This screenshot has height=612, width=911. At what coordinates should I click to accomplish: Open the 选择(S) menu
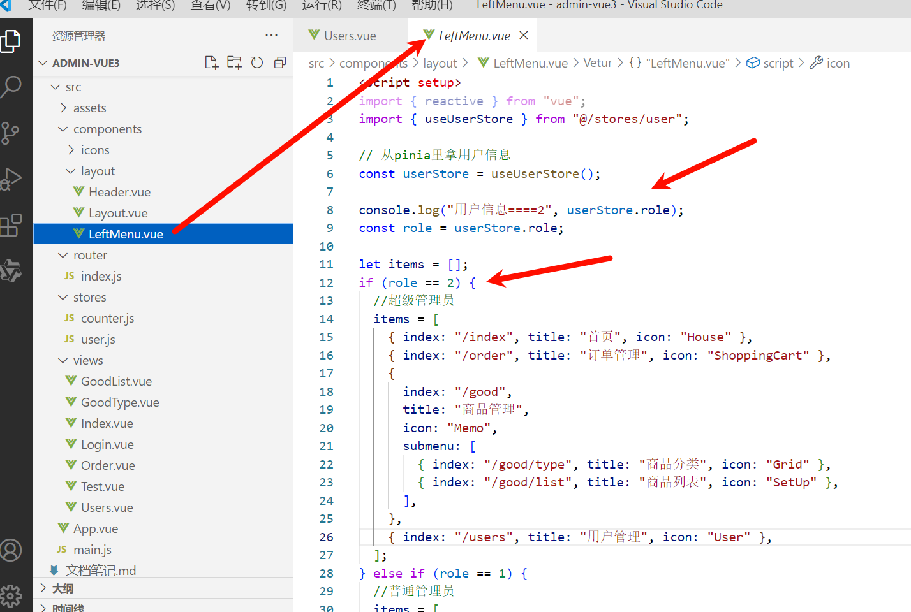156,5
